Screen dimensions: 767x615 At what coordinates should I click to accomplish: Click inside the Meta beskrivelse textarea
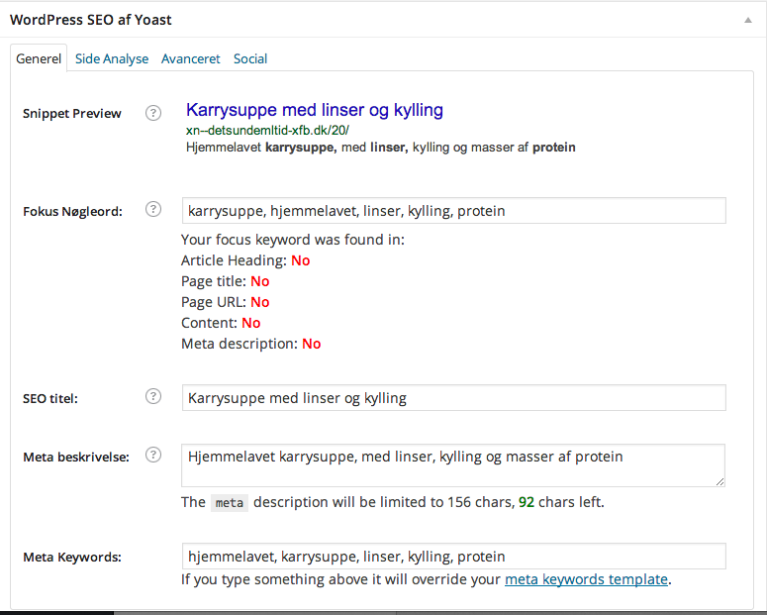453,465
